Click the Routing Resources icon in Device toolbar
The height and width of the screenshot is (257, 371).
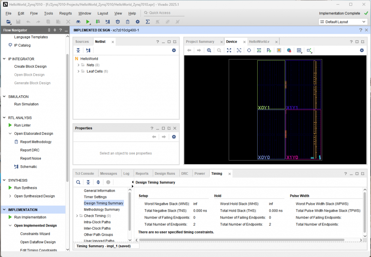pos(259,50)
